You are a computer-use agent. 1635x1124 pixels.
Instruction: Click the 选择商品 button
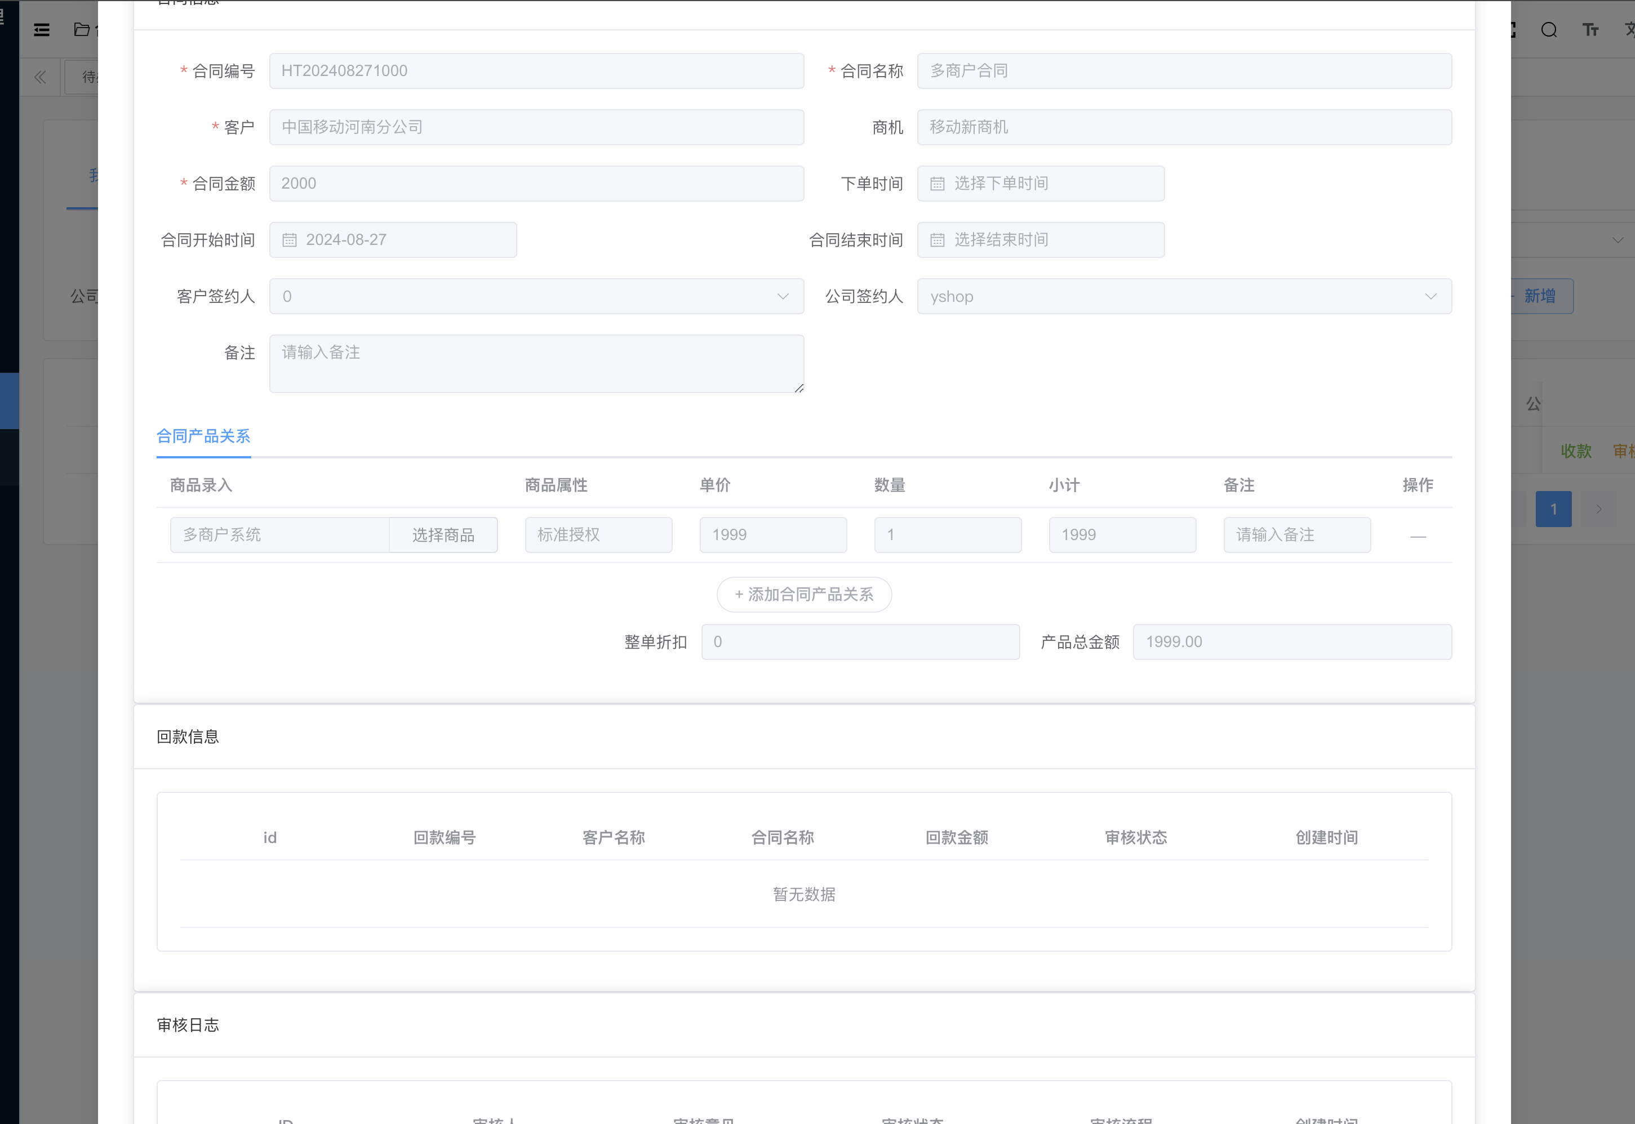(443, 535)
